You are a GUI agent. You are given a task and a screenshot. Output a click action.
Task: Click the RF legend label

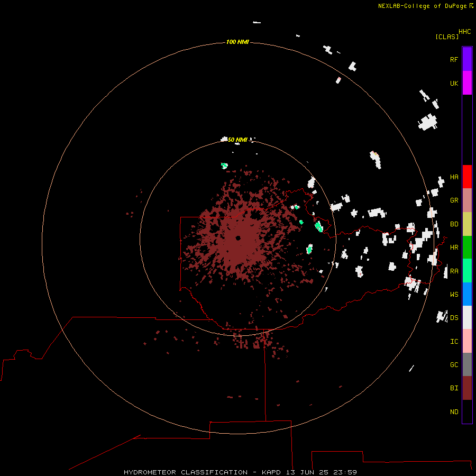[454, 59]
